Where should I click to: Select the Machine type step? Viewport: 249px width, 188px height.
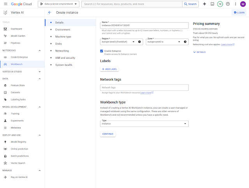point(70,37)
